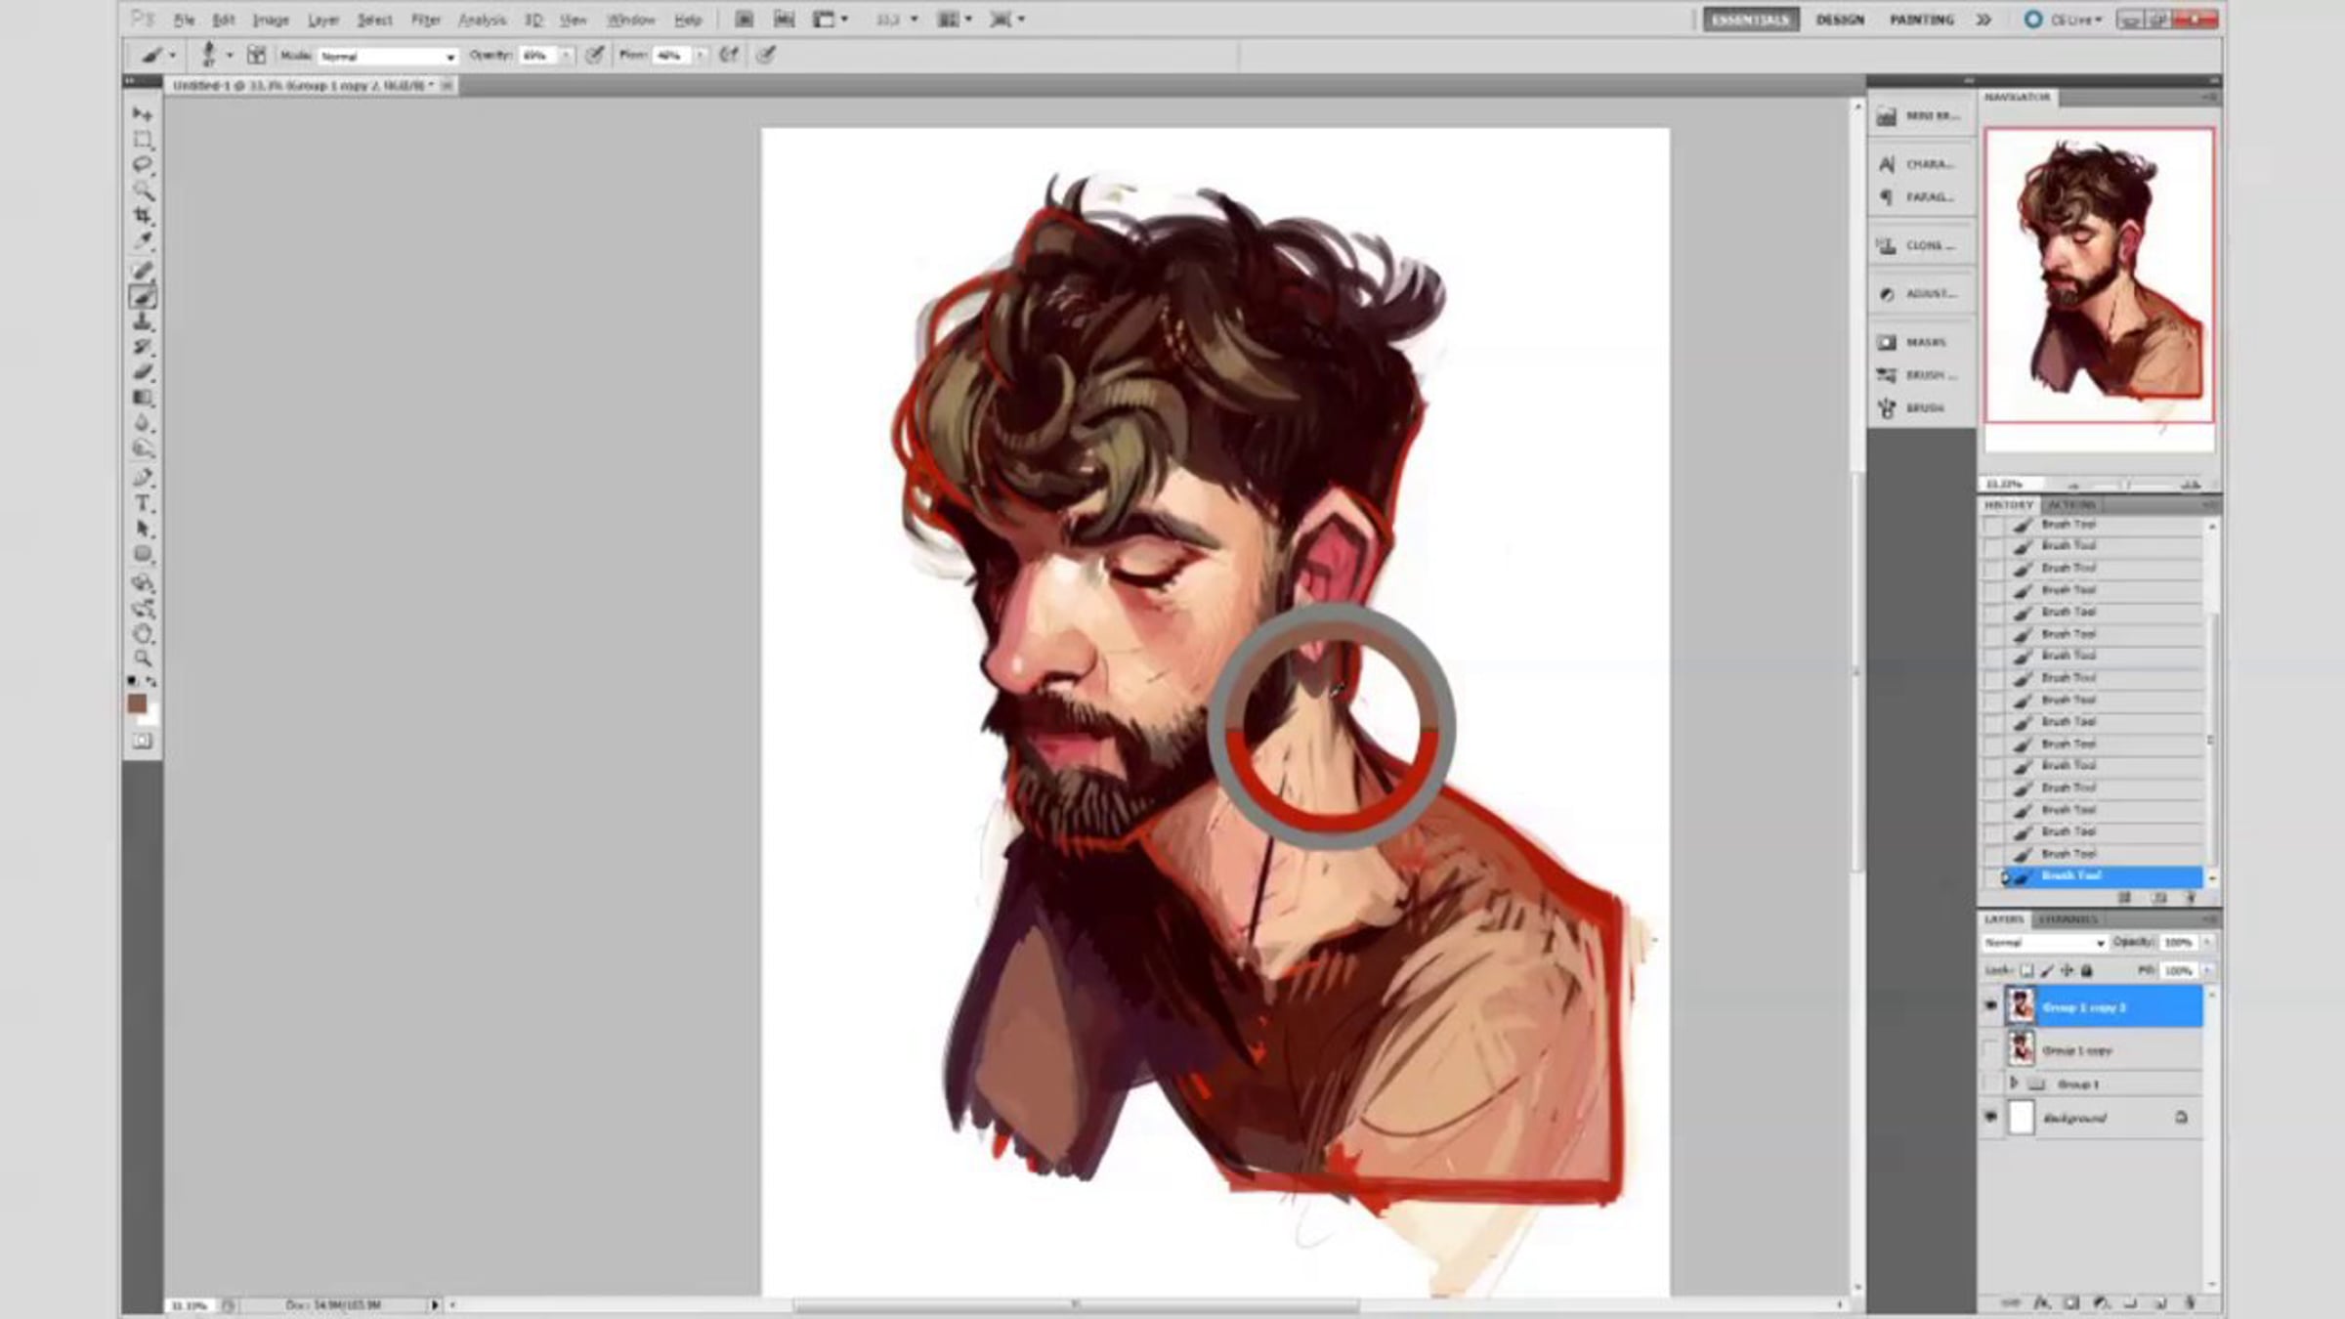Select the Rectangular Marquee tool
The height and width of the screenshot is (1319, 2345).
coord(143,140)
